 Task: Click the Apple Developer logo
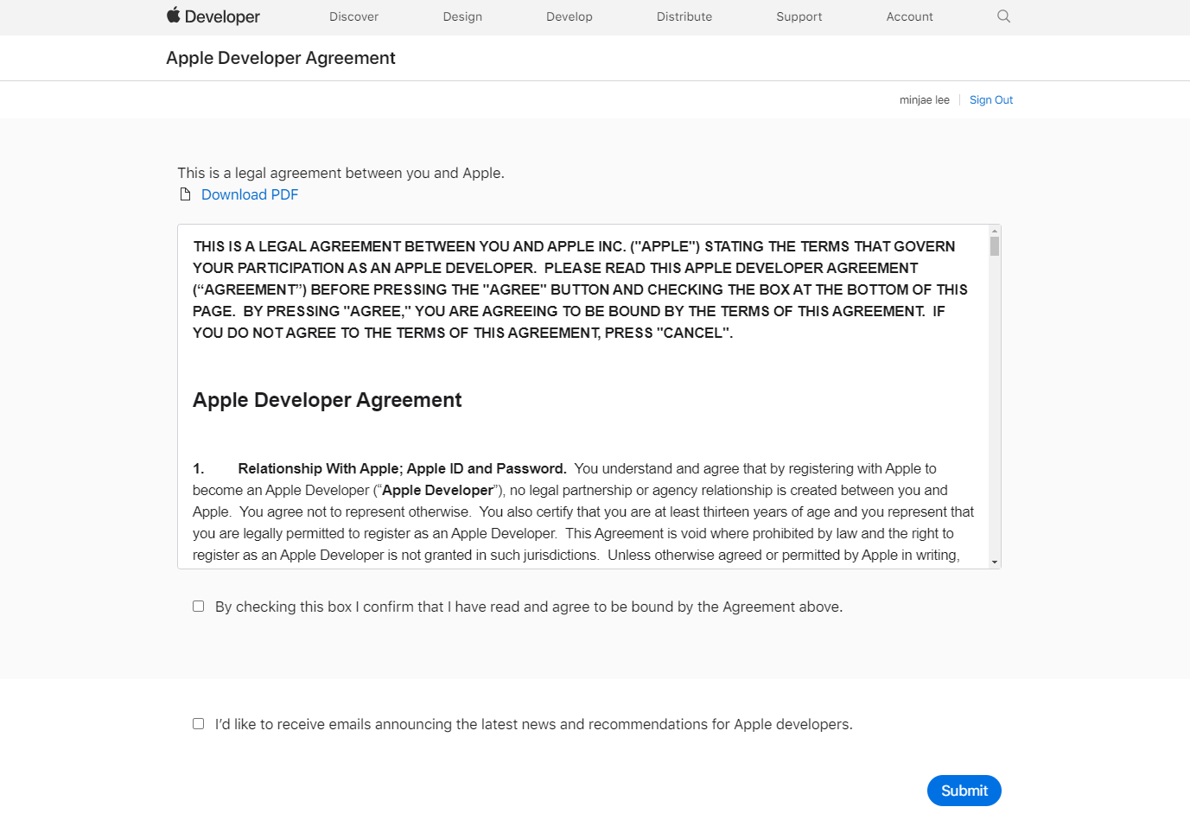213,16
